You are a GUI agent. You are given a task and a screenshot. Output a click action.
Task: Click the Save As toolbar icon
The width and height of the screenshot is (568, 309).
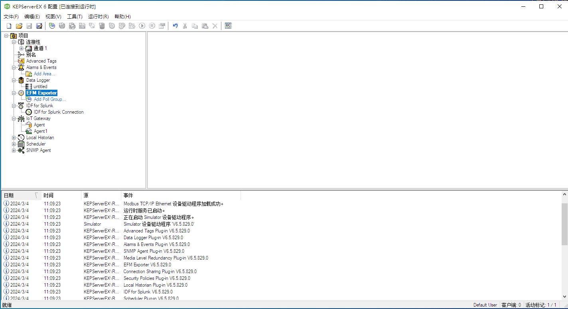point(39,26)
